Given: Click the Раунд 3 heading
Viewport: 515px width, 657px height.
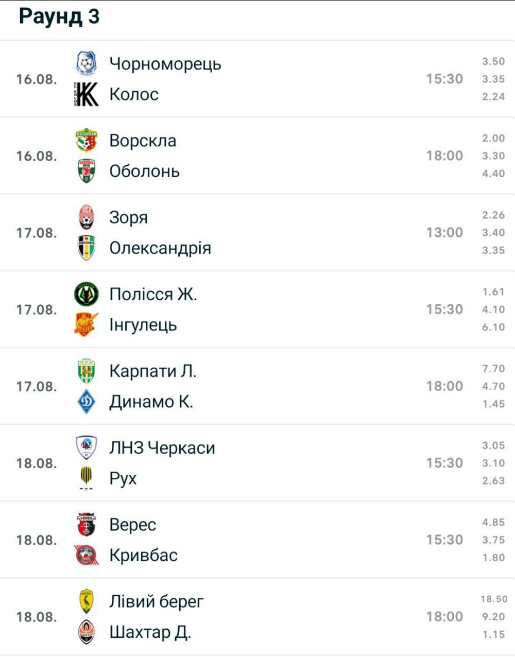Looking at the screenshot, I should (x=59, y=16).
